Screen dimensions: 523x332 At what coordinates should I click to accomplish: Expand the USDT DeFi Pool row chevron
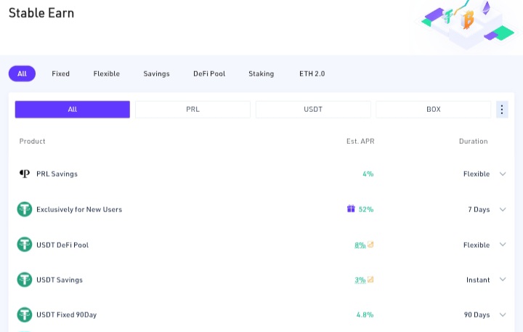click(x=503, y=245)
